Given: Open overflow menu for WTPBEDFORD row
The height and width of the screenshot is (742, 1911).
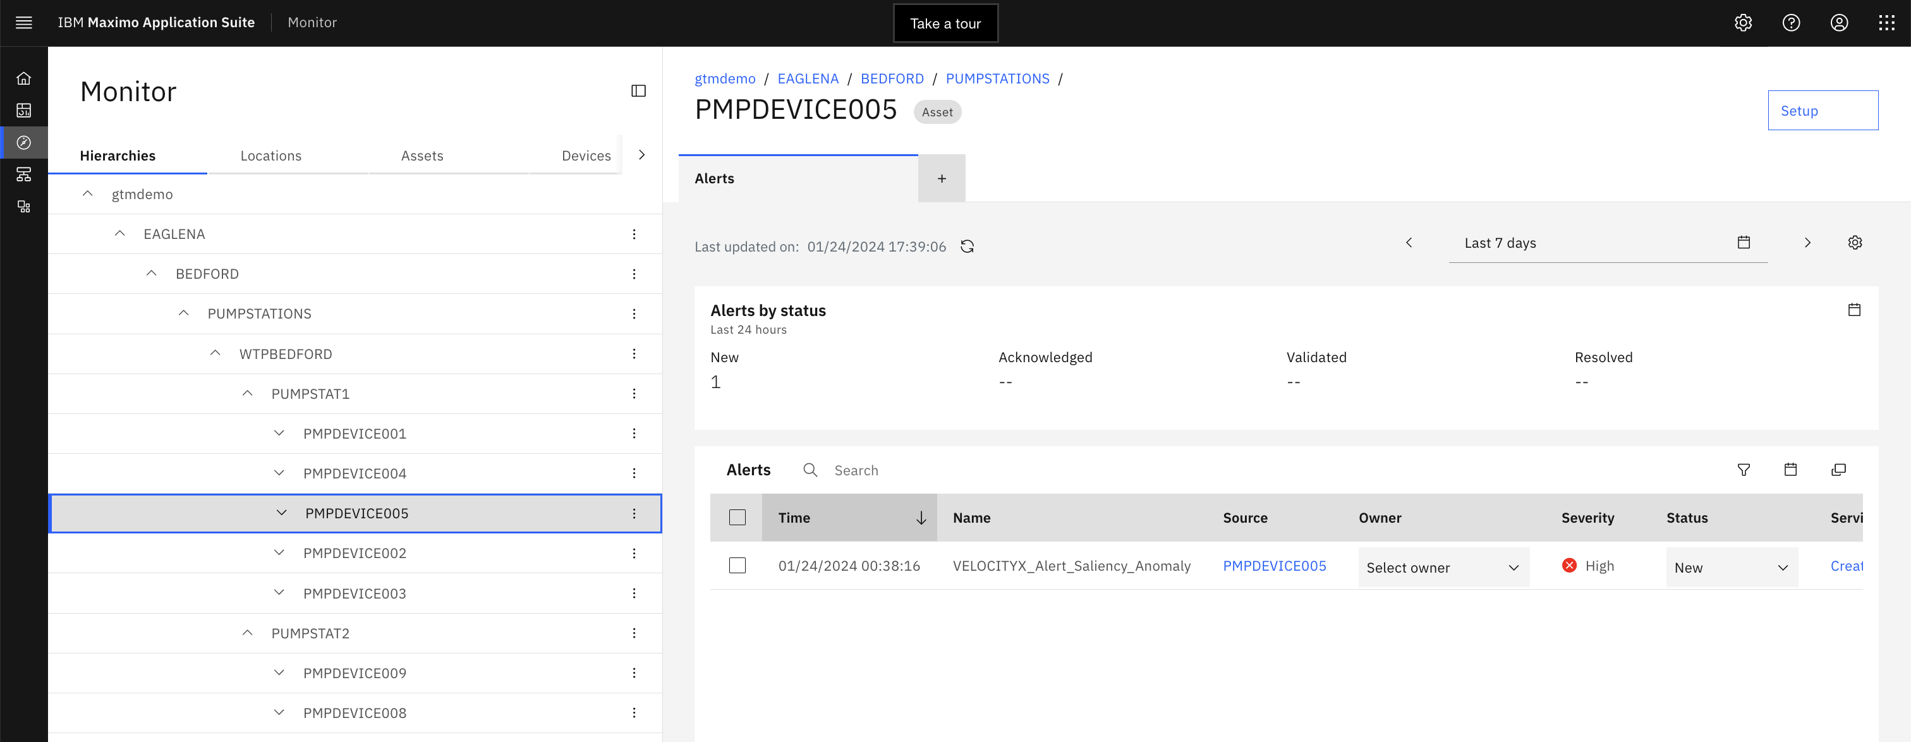Looking at the screenshot, I should pos(634,354).
